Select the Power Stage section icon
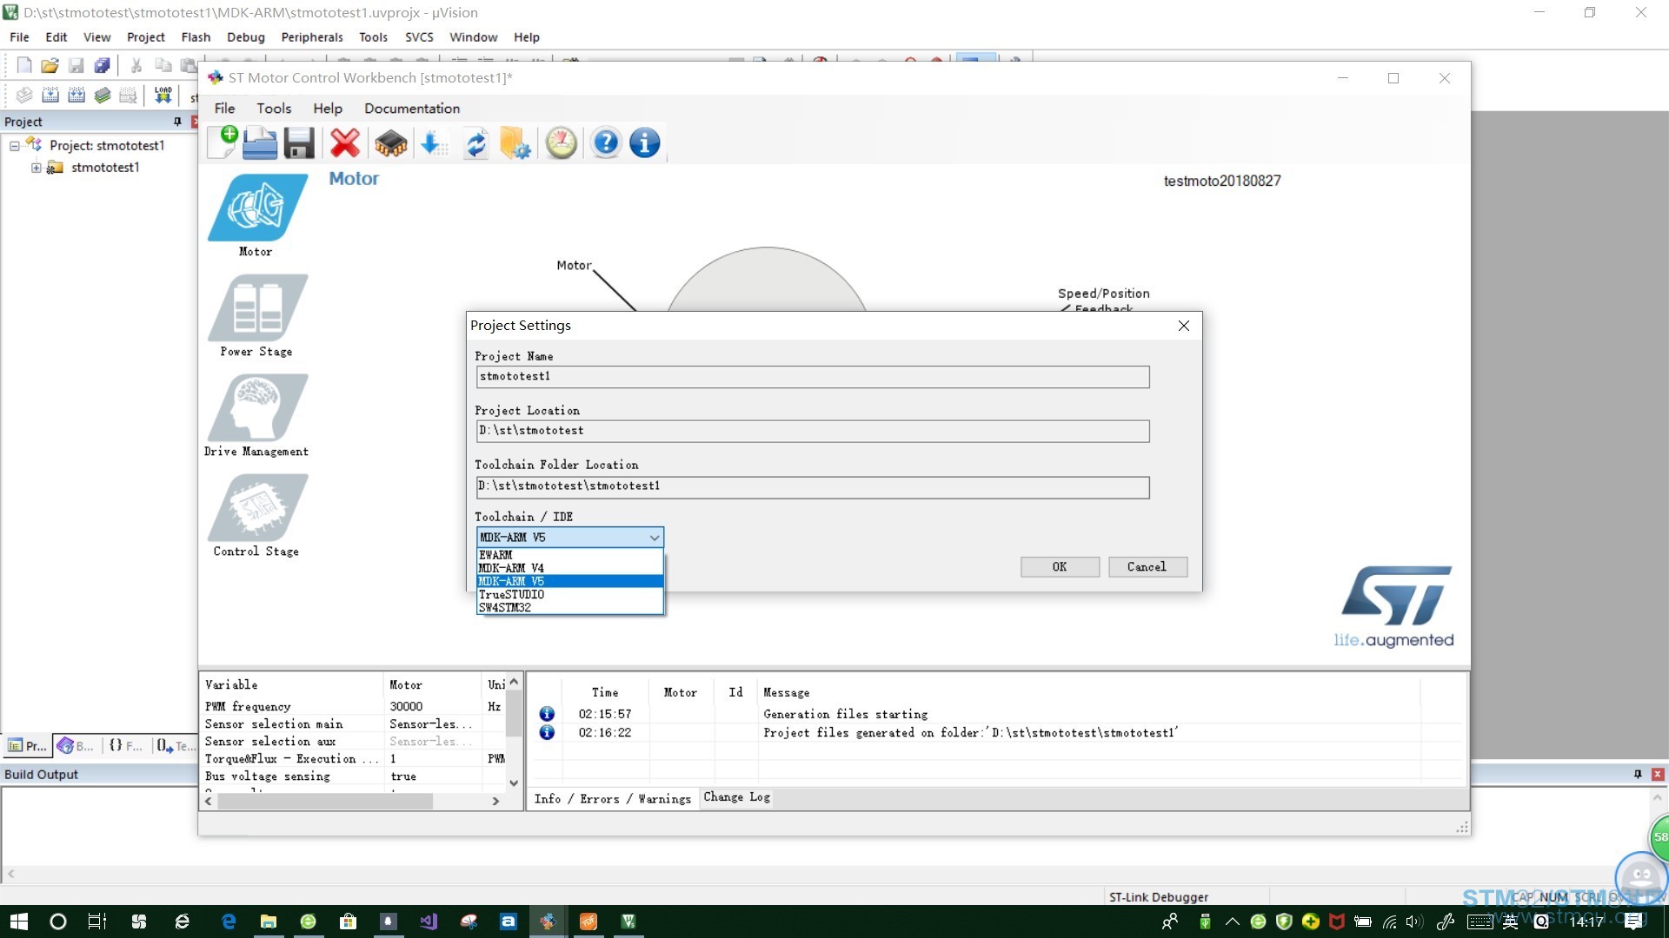 (257, 307)
